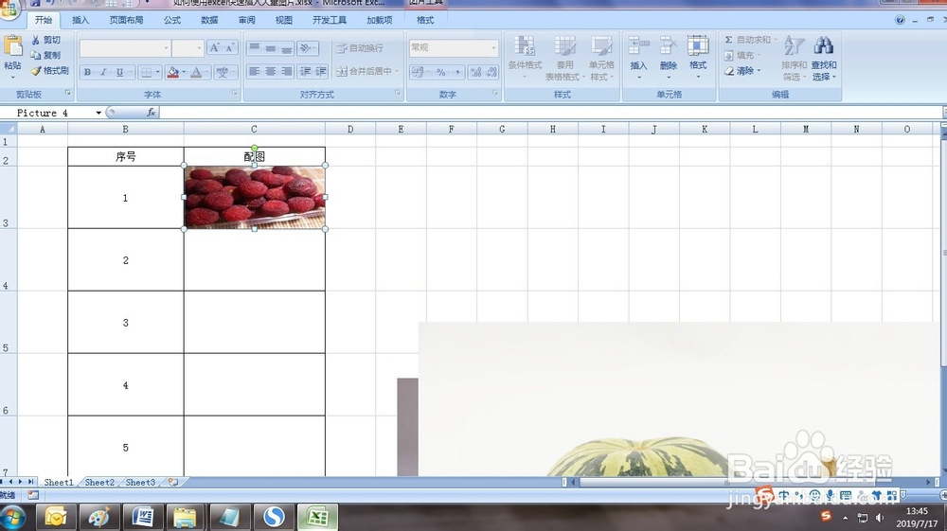The height and width of the screenshot is (531, 947).
Task: Open the Name Box dropdown arrow
Action: pos(98,113)
